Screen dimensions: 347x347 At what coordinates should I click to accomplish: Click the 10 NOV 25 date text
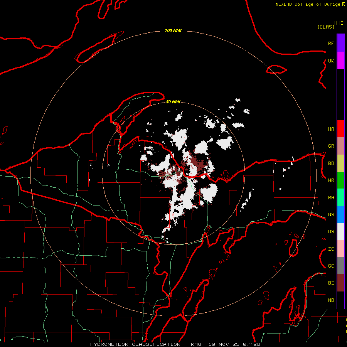click(x=224, y=344)
